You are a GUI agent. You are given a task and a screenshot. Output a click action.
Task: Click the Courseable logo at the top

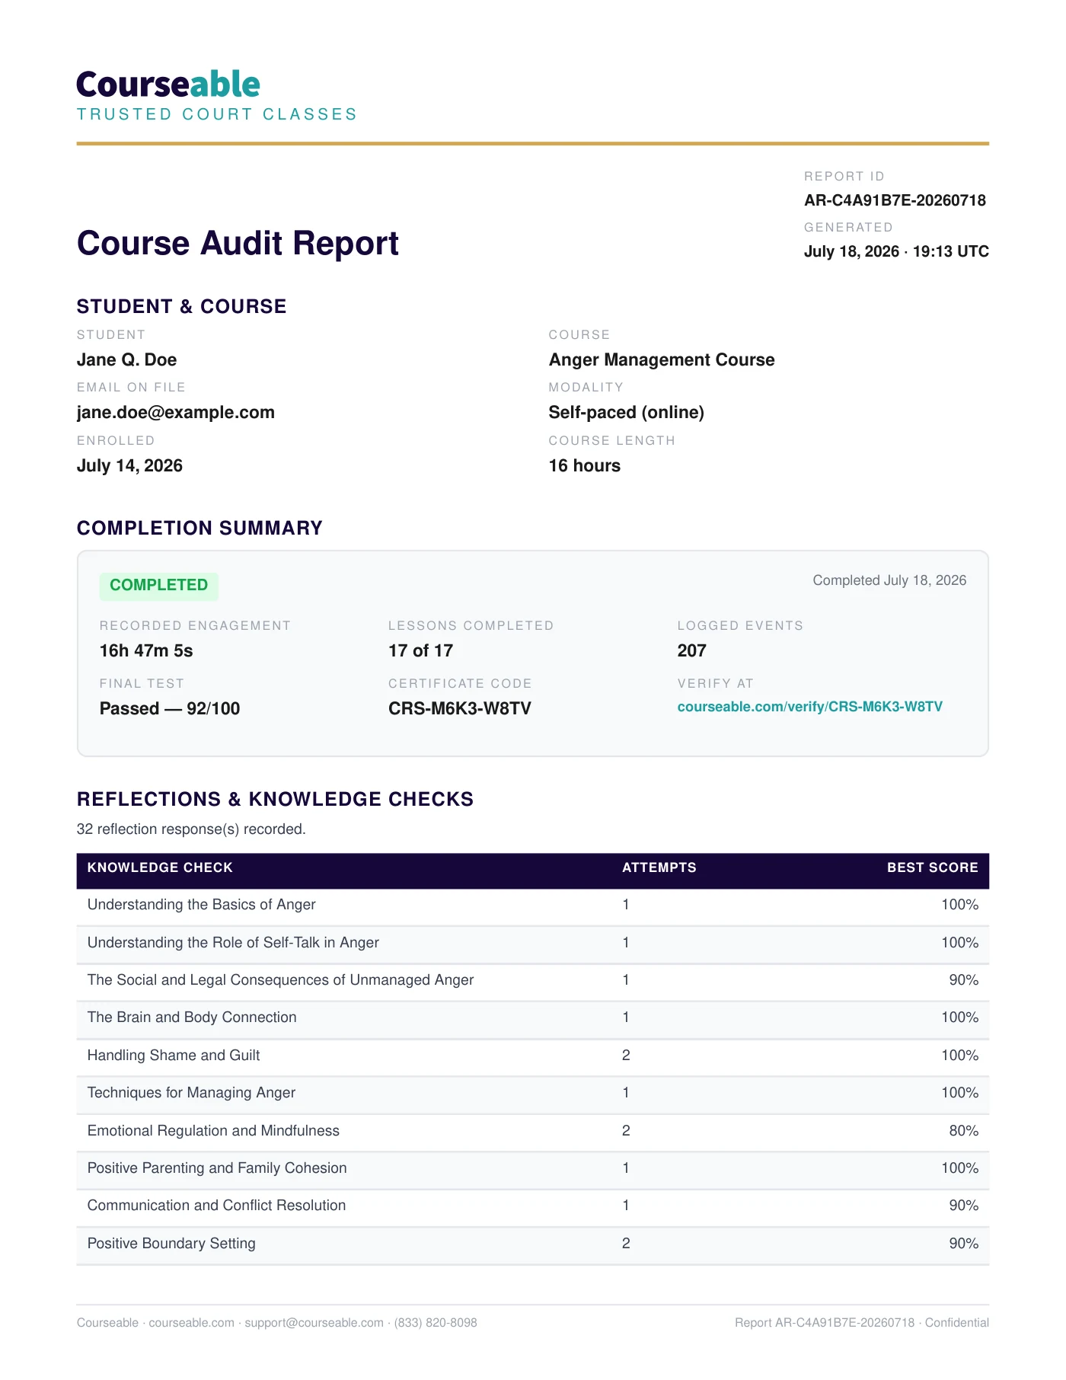[168, 85]
